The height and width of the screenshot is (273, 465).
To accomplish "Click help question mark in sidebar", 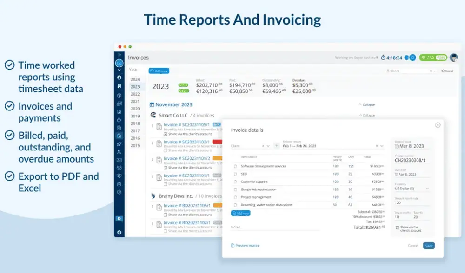I will (119, 219).
